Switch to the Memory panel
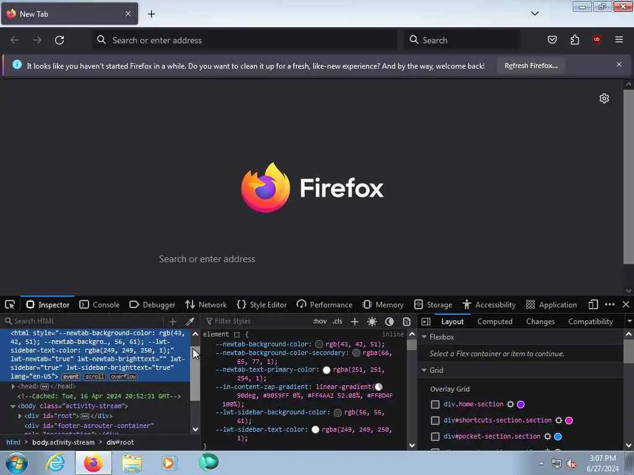Image resolution: width=634 pixels, height=475 pixels. (x=383, y=304)
